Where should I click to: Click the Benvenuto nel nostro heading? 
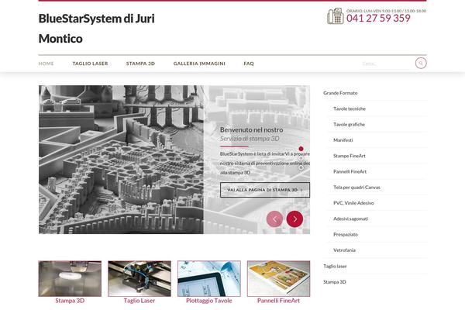pyautogui.click(x=251, y=129)
